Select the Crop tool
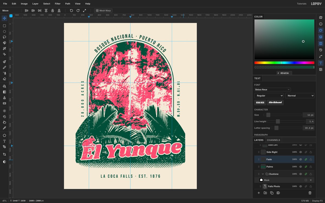 pos(4,154)
